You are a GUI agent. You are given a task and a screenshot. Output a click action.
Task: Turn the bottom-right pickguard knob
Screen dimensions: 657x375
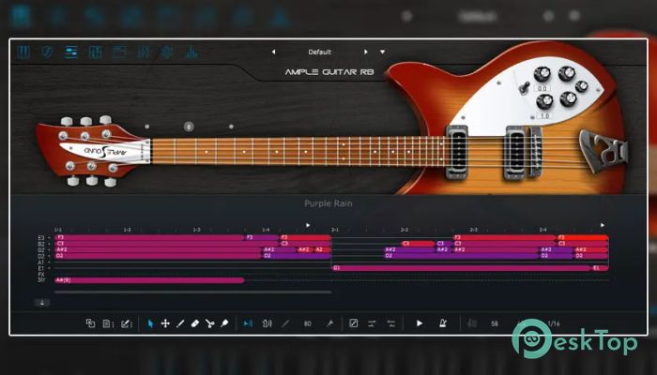click(x=568, y=98)
